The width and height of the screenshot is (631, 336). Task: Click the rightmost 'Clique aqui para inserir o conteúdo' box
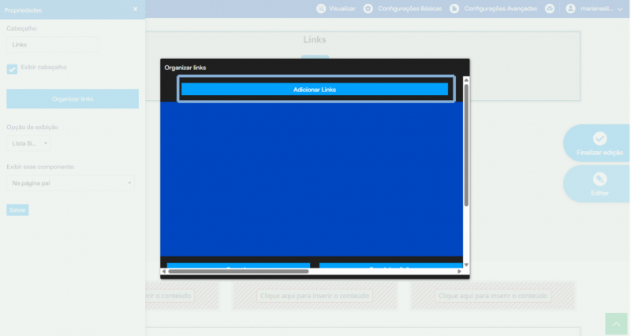[493, 296]
